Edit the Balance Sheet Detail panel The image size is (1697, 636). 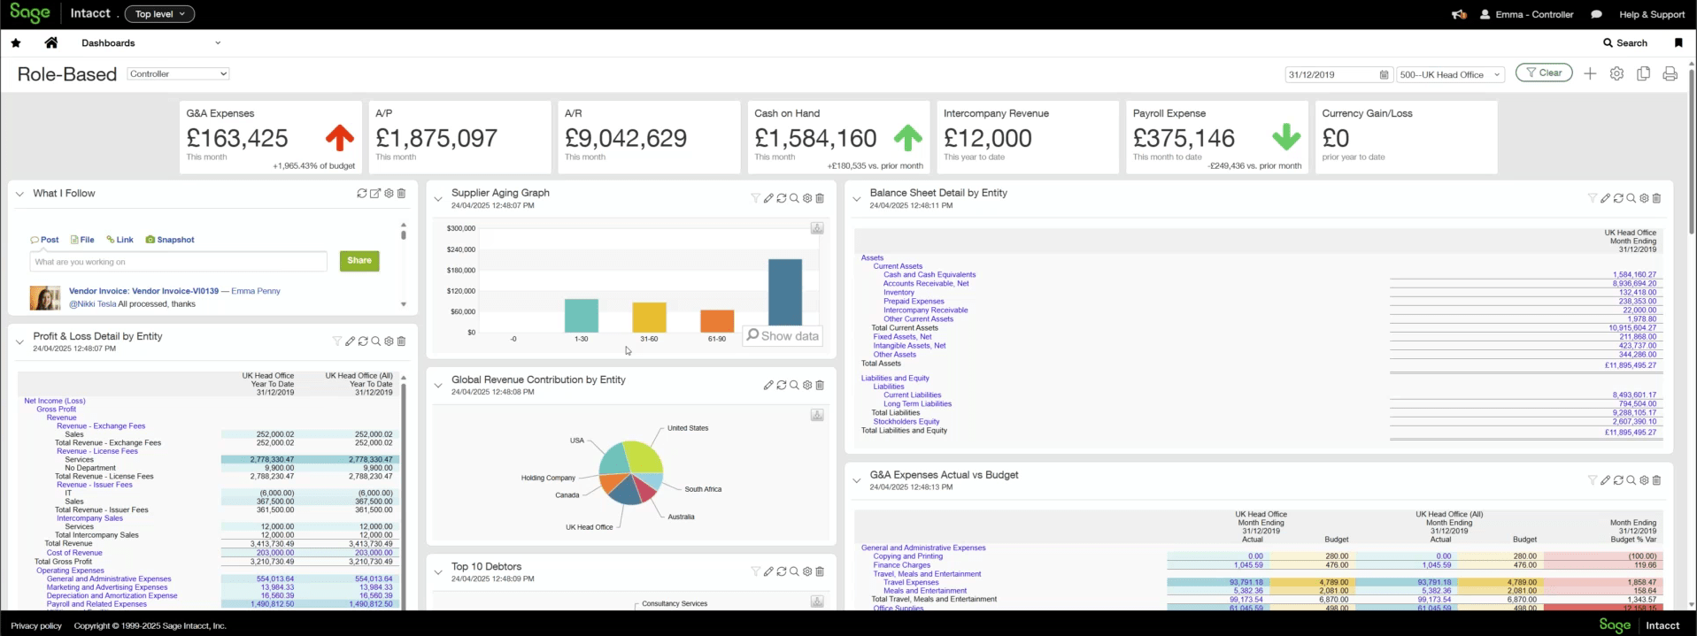1605,198
